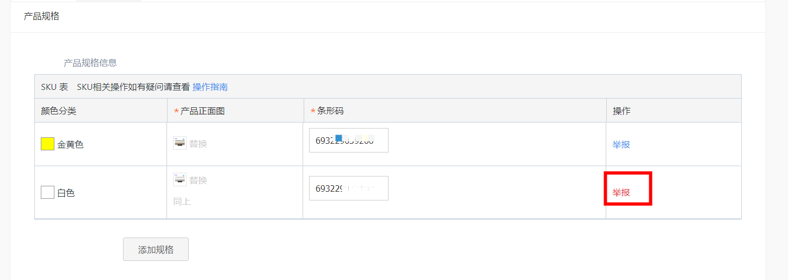Click the product image icon in 金黄色 row
Image resolution: width=788 pixels, height=280 pixels.
[180, 143]
